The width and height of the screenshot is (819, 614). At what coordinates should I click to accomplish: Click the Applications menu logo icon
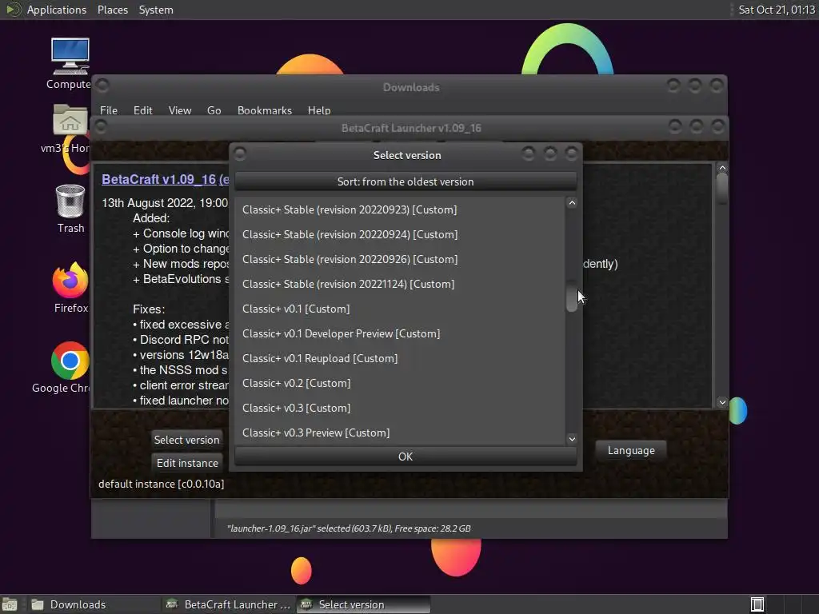(13, 10)
